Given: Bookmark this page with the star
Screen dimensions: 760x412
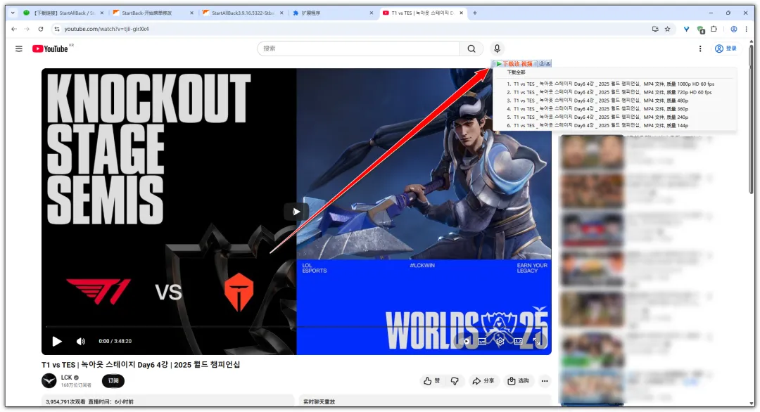Looking at the screenshot, I should (667, 29).
